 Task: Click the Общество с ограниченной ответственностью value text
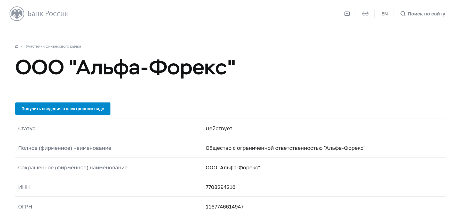[264, 148]
